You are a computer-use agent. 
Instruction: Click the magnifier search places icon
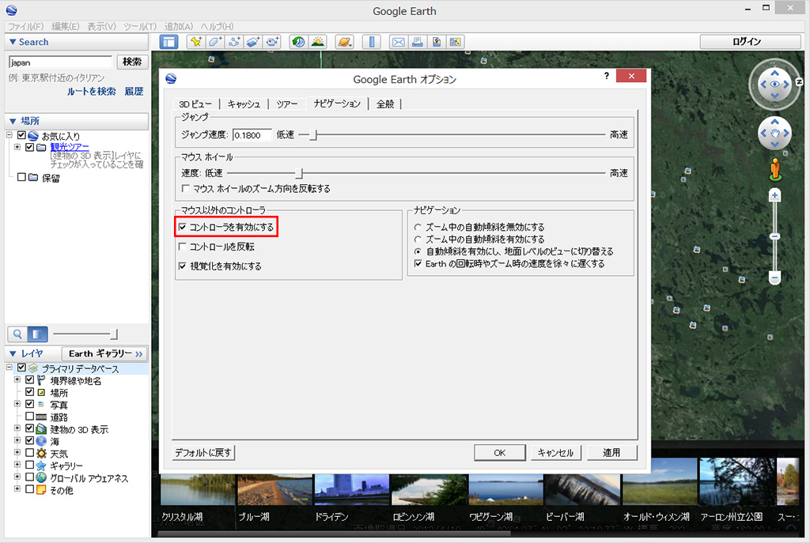tap(17, 334)
